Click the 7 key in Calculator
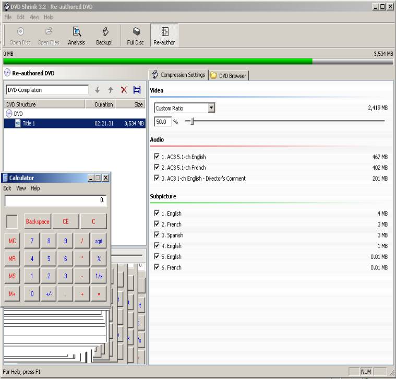The height and width of the screenshot is (379, 396). click(x=32, y=241)
